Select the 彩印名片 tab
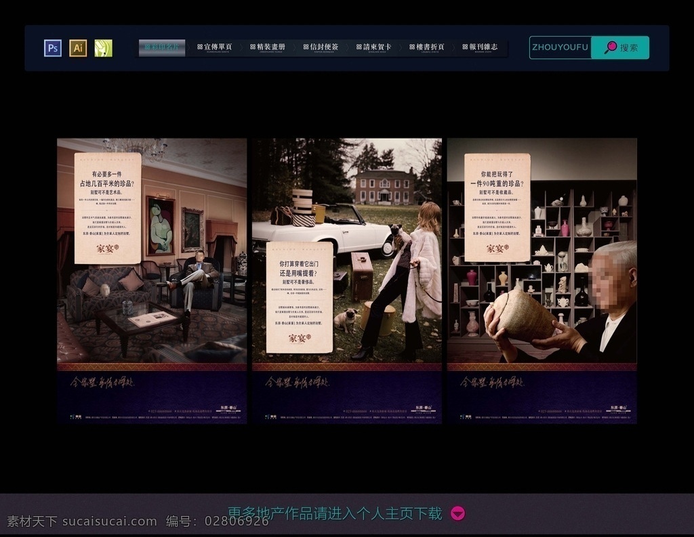Viewport: 694px width, 537px height. click(x=162, y=48)
